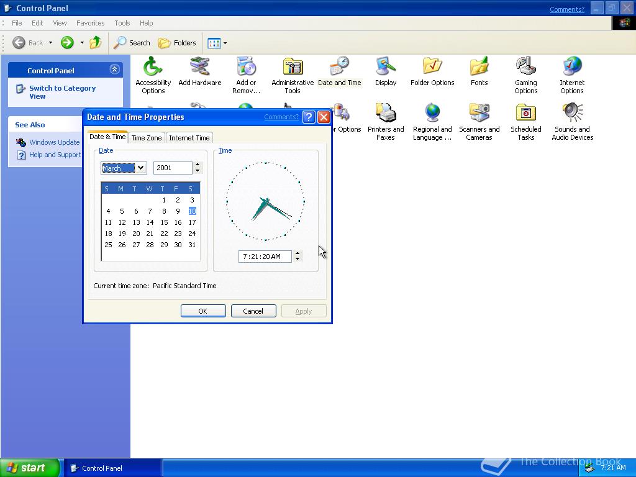Open Add or Remove Programs icon

pyautogui.click(x=246, y=75)
